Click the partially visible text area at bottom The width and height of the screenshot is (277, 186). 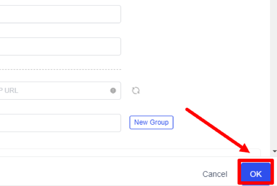(130, 153)
